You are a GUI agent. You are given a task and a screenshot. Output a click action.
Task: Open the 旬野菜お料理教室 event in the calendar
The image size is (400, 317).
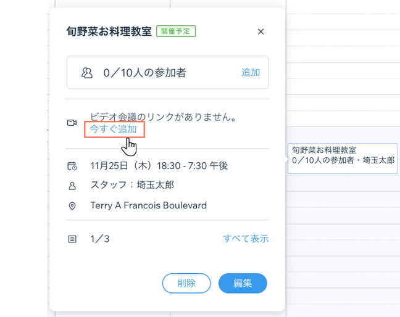(342, 155)
